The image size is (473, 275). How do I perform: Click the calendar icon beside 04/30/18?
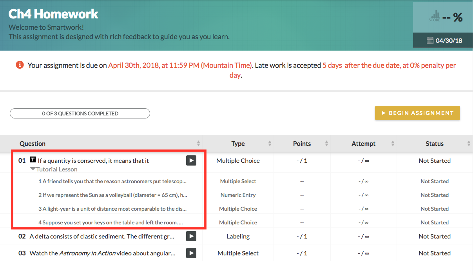[x=430, y=40]
